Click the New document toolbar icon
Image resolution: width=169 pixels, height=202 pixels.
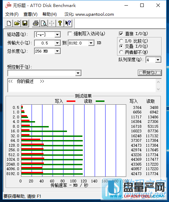[x=9, y=23]
